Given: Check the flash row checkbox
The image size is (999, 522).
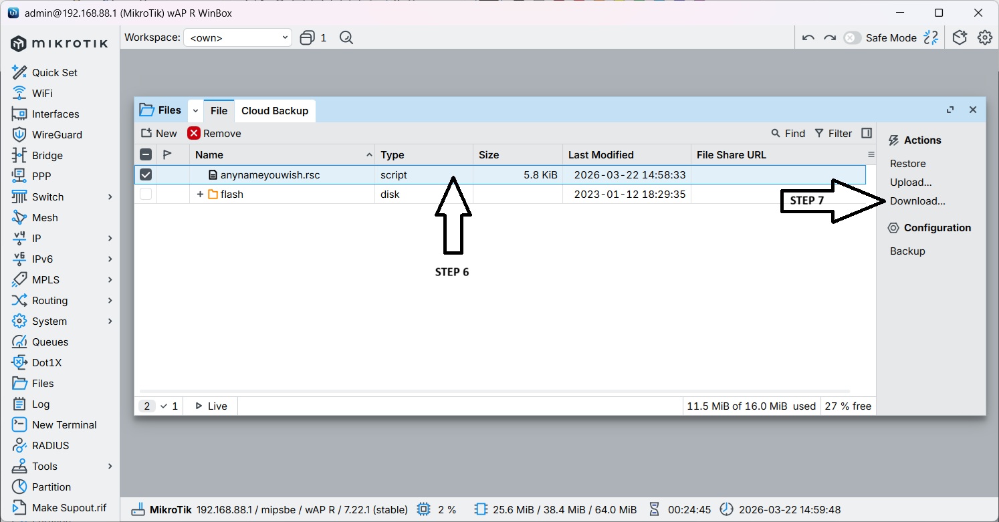Looking at the screenshot, I should (146, 194).
